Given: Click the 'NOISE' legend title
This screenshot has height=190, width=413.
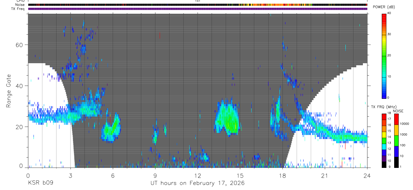Looking at the screenshot, I should click(x=398, y=111).
